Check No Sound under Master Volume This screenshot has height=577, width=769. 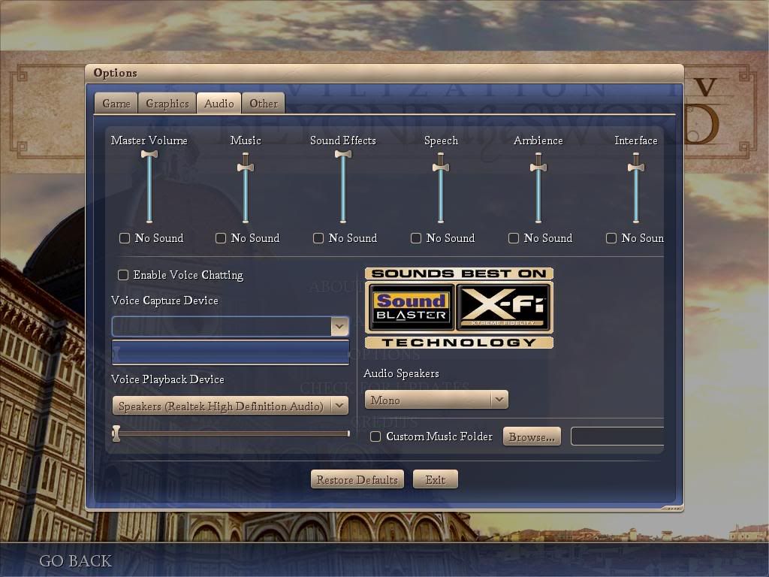tap(125, 238)
